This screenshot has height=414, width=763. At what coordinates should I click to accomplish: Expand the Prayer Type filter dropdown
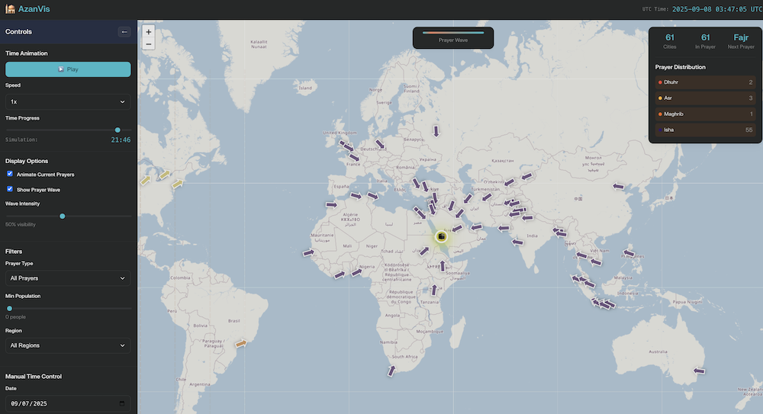tap(68, 278)
